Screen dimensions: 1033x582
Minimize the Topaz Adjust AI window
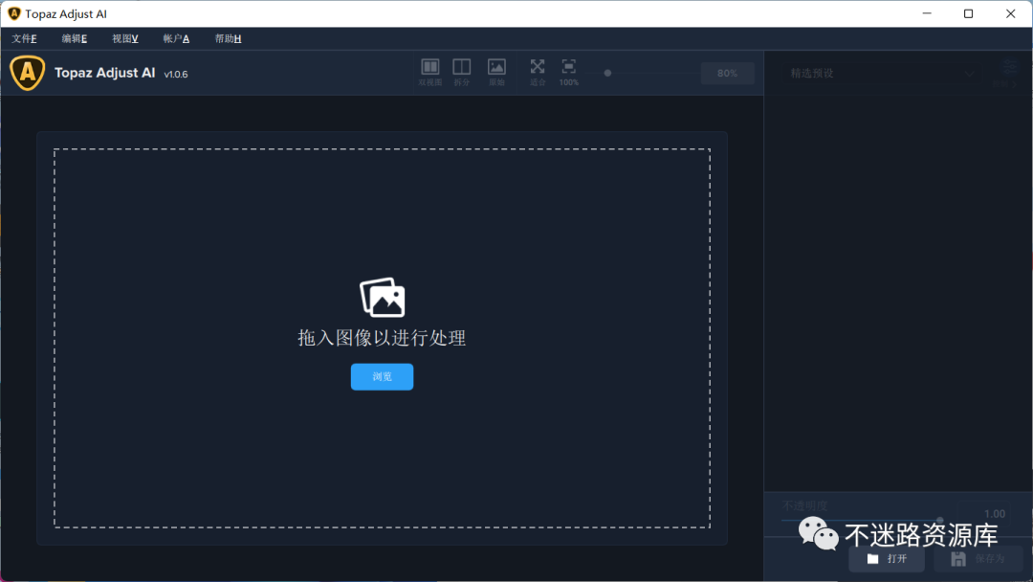click(x=927, y=13)
